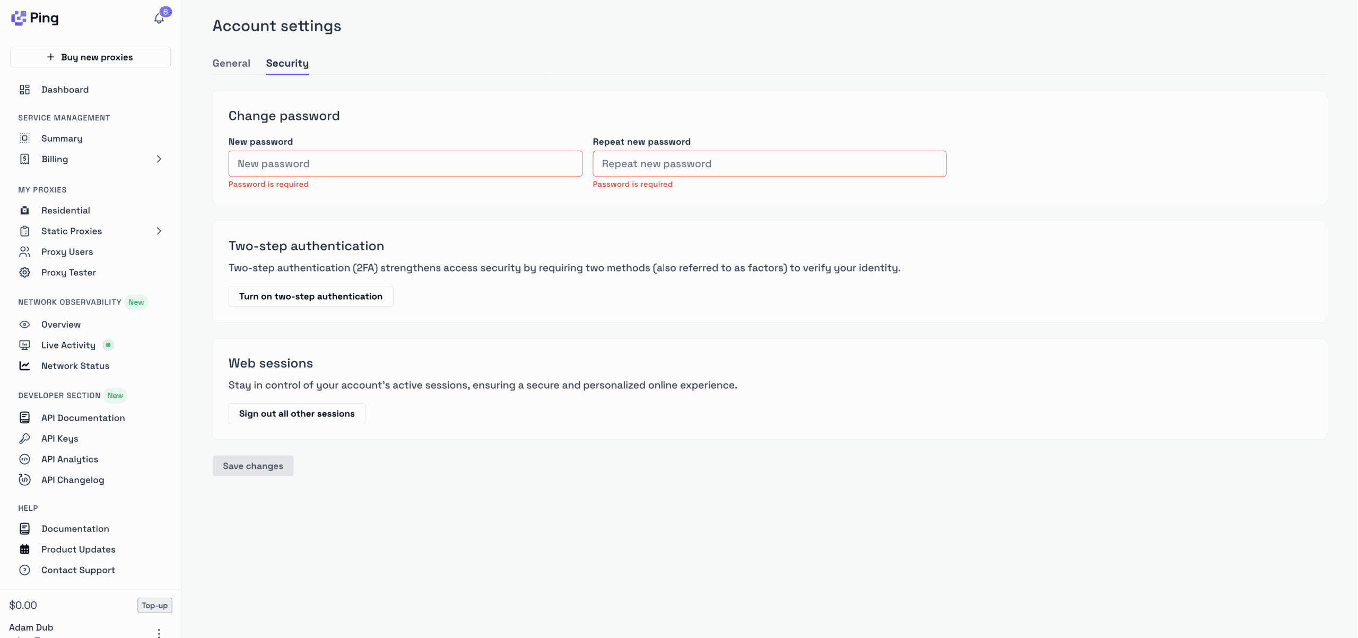
Task: Click the Proxy Users people icon
Action: (24, 252)
